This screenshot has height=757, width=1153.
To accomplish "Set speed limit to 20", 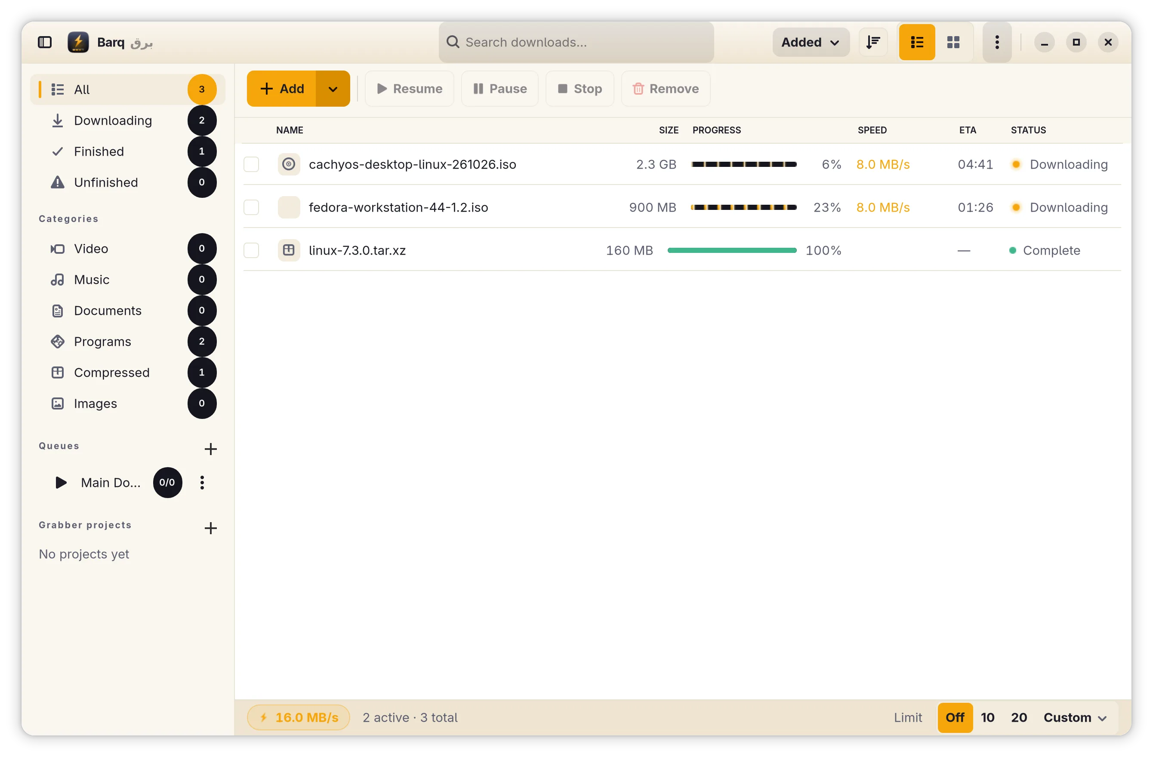I will click(1019, 717).
